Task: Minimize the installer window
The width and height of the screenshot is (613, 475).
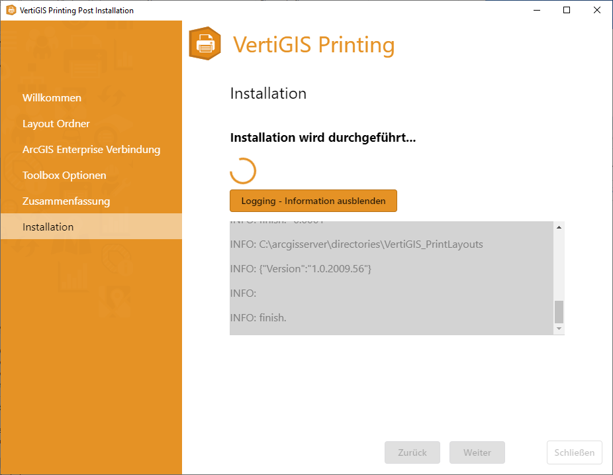Action: 536,10
